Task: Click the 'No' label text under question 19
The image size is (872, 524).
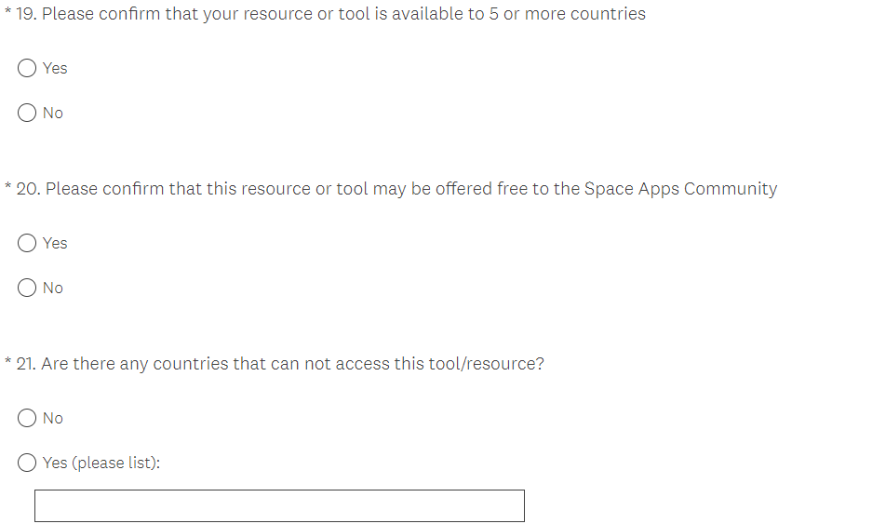Action: pos(53,113)
